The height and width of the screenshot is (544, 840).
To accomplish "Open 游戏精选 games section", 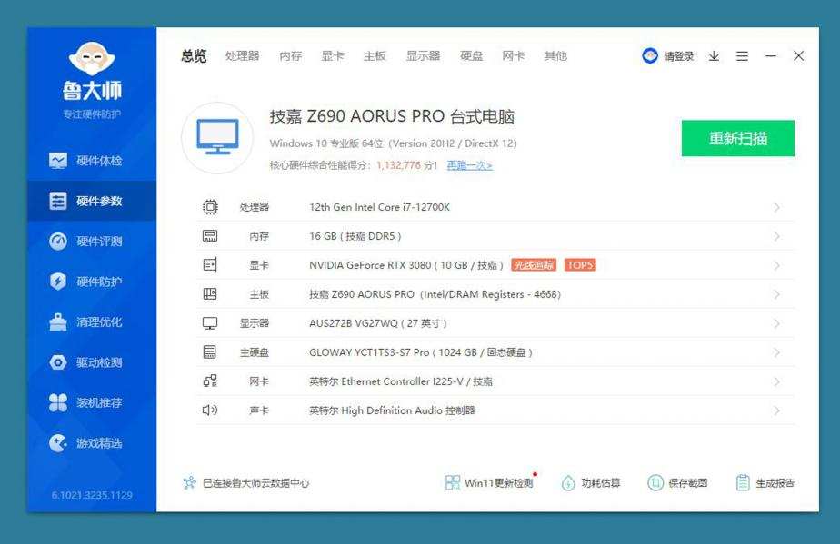I will 89,443.
